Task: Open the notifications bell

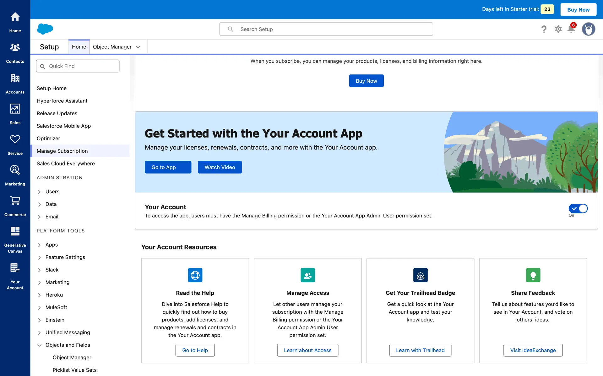Action: 571,29
